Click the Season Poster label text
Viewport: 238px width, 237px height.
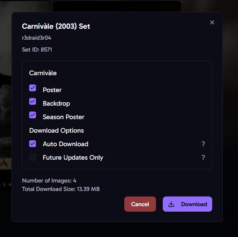63,117
